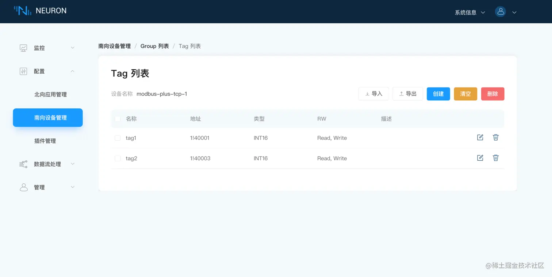Collapse the 配置 sidebar section chevron
The height and width of the screenshot is (277, 552).
coord(73,71)
